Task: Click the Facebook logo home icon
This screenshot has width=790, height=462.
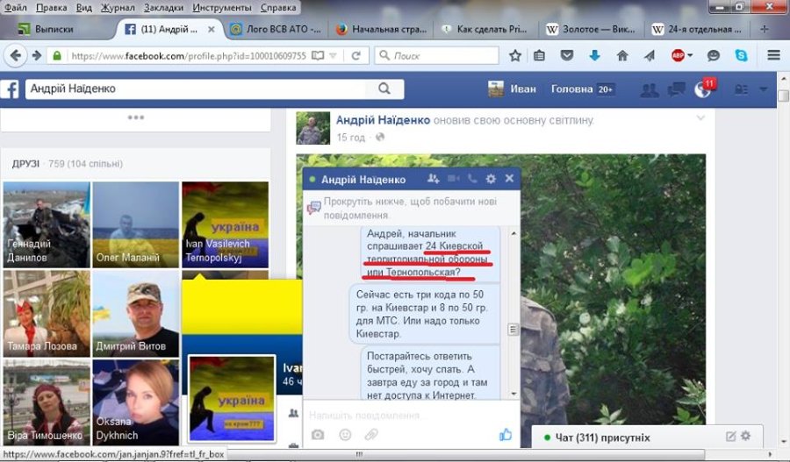Action: click(12, 89)
